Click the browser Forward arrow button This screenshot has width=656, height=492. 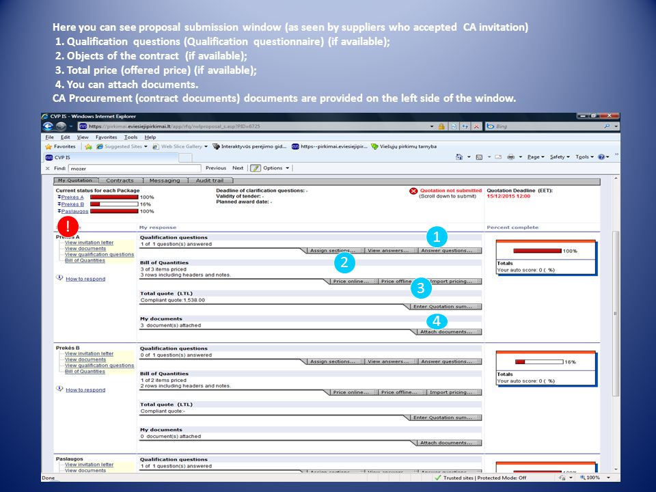[61, 126]
